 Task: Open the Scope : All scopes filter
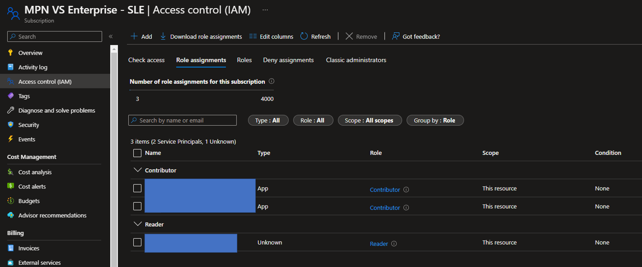click(x=370, y=120)
